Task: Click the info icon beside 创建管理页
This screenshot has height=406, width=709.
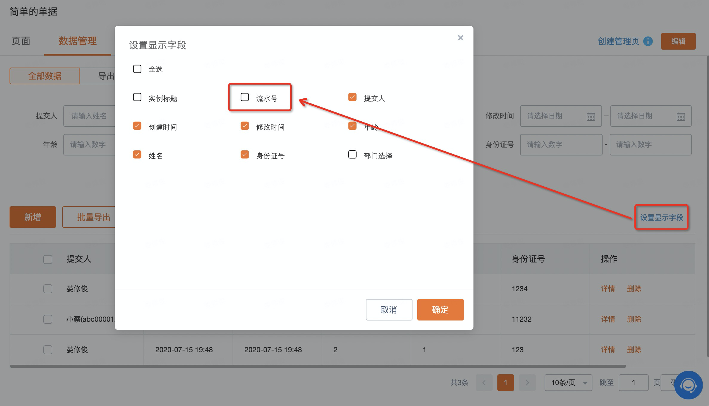Action: (648, 41)
